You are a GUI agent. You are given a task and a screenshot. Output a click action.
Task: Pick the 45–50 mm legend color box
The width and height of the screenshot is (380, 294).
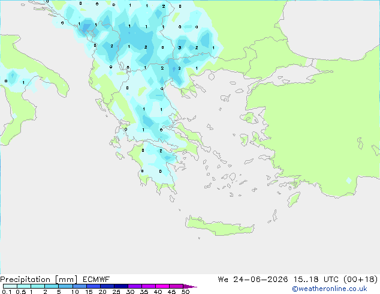[176, 286]
